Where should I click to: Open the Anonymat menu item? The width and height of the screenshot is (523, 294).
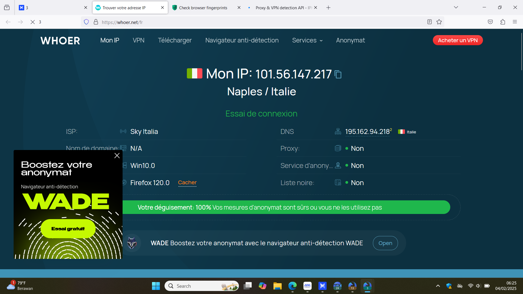(x=351, y=40)
